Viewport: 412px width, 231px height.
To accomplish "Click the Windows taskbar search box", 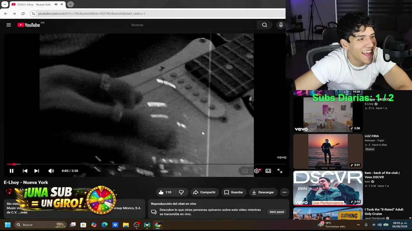I will coord(40,225).
